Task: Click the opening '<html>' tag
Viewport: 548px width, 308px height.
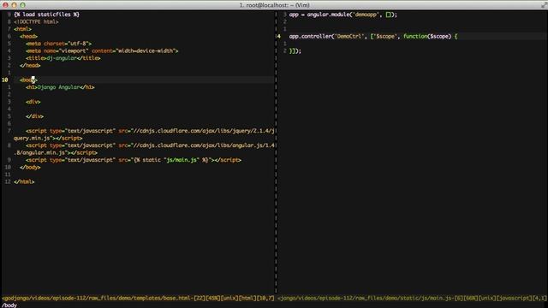Action: [23, 29]
